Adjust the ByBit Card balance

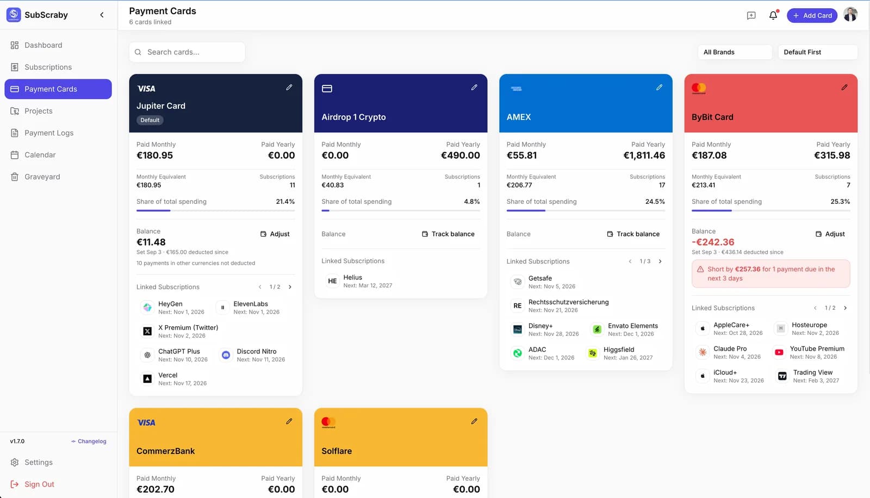[830, 234]
